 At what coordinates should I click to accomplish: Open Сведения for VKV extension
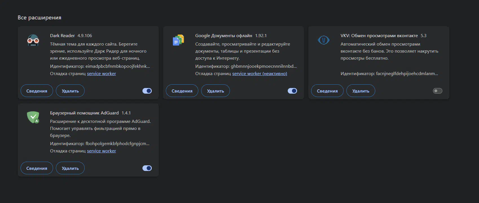pyautogui.click(x=327, y=91)
